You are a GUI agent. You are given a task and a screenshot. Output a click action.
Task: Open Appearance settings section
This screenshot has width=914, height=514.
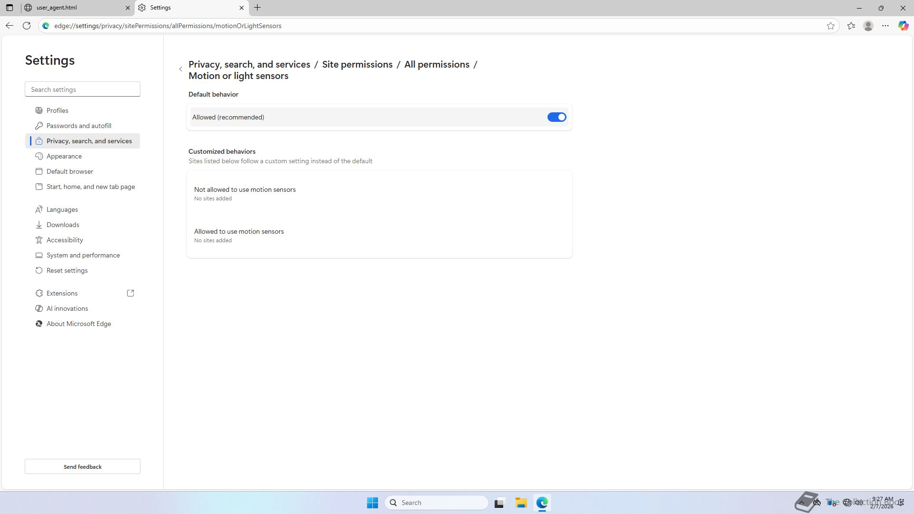64,156
